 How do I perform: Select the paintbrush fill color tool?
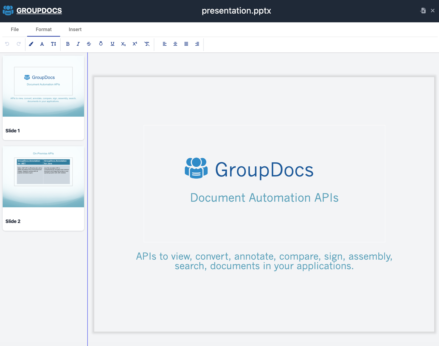click(31, 44)
